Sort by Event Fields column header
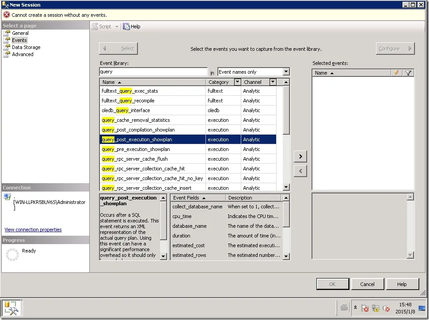This screenshot has height=320, width=429. 198,198
